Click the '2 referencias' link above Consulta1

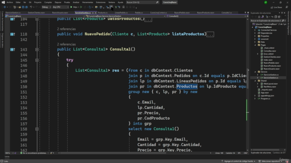[66, 44]
